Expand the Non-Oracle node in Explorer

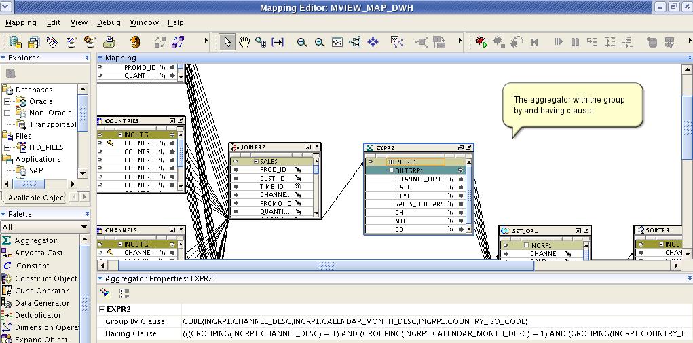(x=7, y=113)
